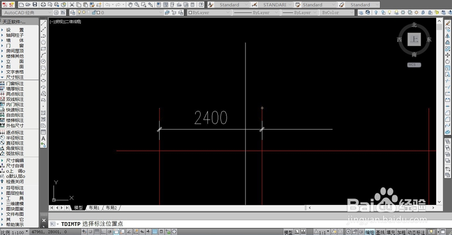Open a file with the Open icon
This screenshot has width=452, height=235.
click(28, 5)
